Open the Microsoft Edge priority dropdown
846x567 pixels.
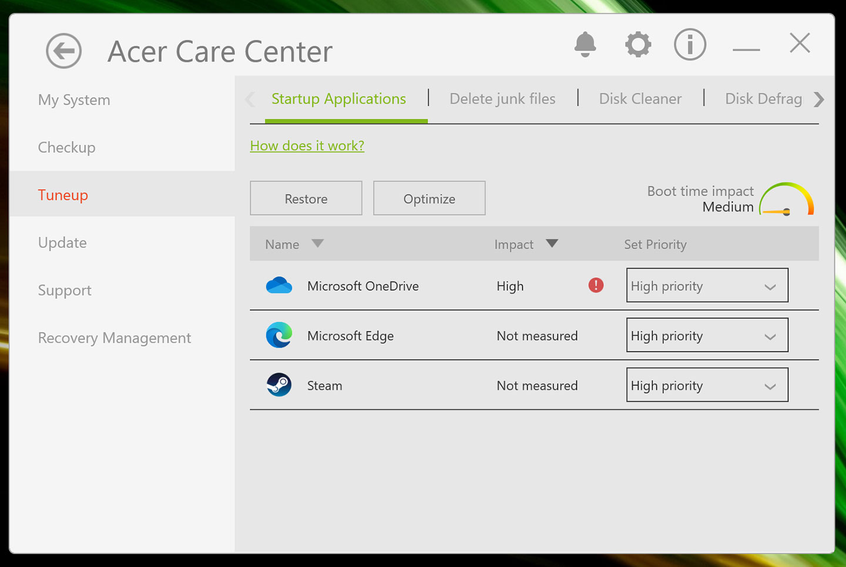pos(707,335)
